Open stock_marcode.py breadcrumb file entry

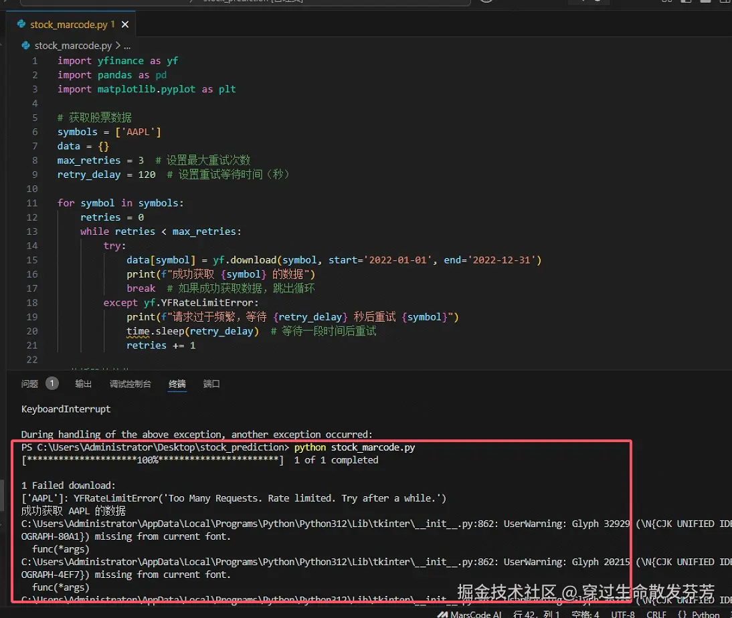pyautogui.click(x=73, y=45)
